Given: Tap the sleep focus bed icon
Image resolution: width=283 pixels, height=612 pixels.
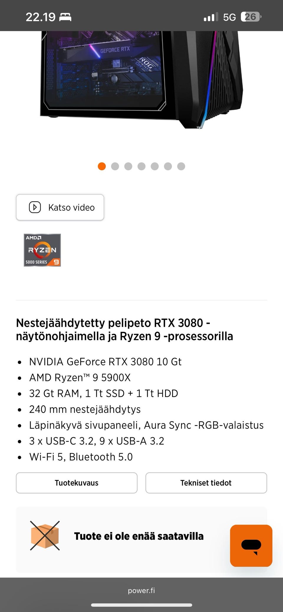Looking at the screenshot, I should coord(65,17).
